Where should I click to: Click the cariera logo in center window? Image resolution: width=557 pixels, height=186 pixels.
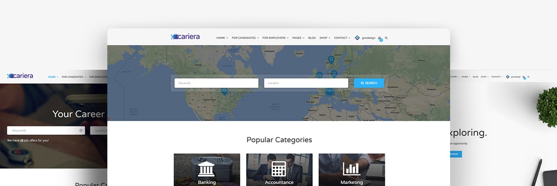(x=185, y=36)
